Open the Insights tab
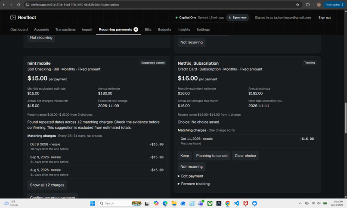The height and width of the screenshot is (208, 347). click(x=184, y=30)
